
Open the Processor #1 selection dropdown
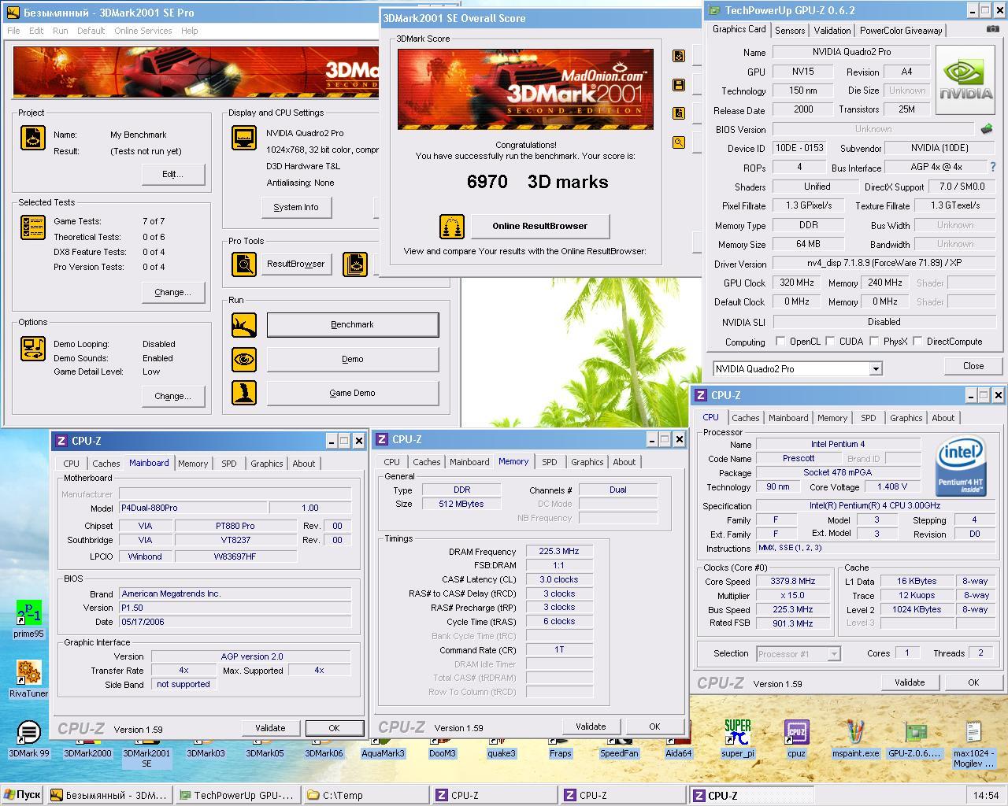point(834,654)
